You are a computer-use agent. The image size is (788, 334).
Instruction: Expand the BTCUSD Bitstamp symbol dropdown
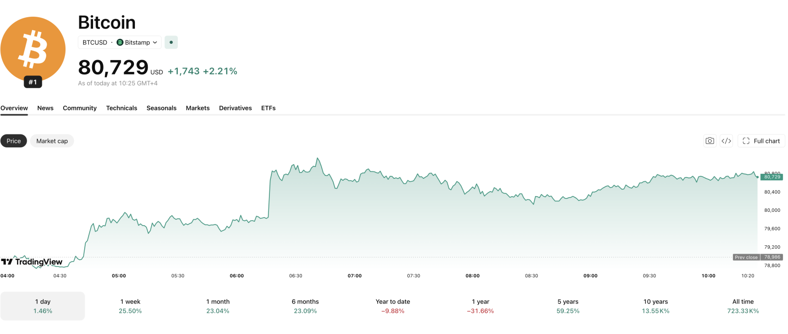click(x=120, y=42)
